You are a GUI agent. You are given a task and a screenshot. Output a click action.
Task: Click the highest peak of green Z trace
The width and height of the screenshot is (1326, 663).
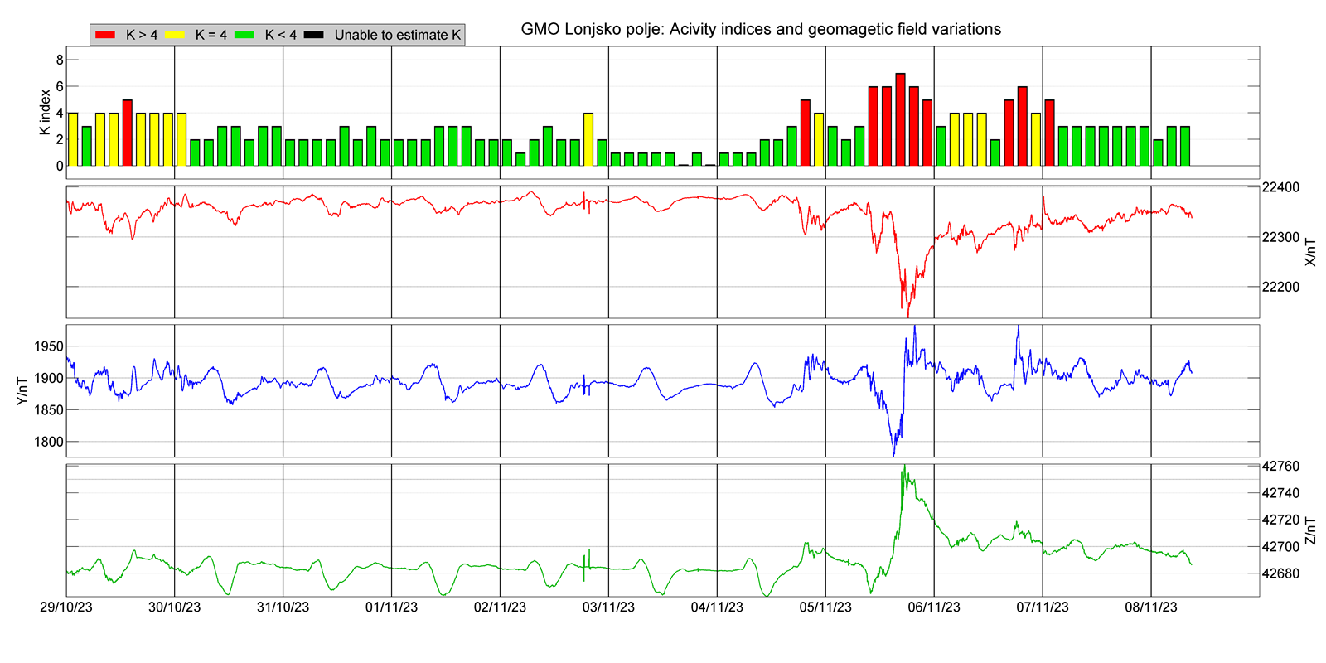(x=904, y=466)
